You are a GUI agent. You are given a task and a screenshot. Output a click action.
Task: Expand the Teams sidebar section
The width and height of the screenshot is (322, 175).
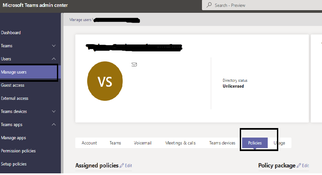click(x=54, y=46)
